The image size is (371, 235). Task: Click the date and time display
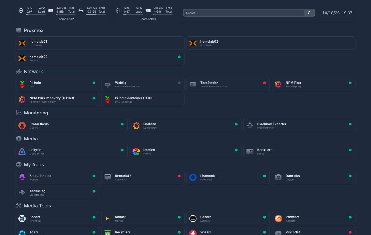pyautogui.click(x=337, y=13)
